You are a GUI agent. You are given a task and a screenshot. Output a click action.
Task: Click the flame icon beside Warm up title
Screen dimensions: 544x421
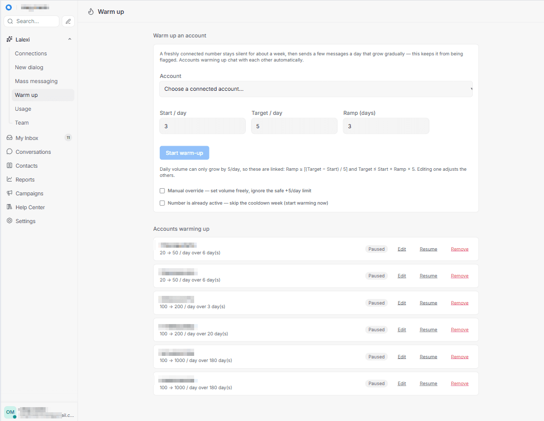coord(91,12)
